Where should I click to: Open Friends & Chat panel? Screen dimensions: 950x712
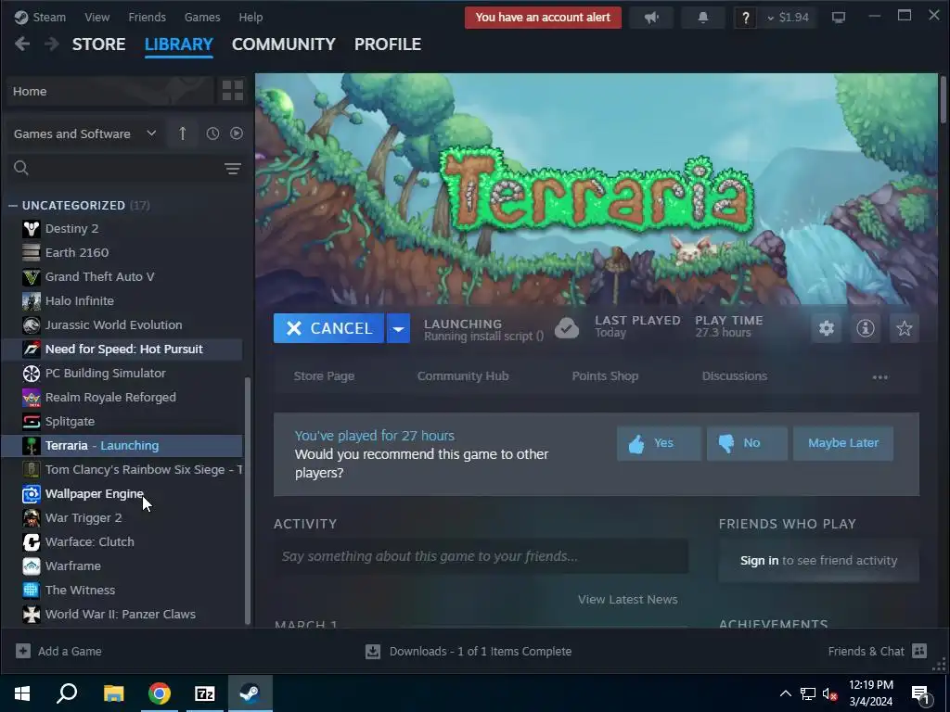[878, 652]
